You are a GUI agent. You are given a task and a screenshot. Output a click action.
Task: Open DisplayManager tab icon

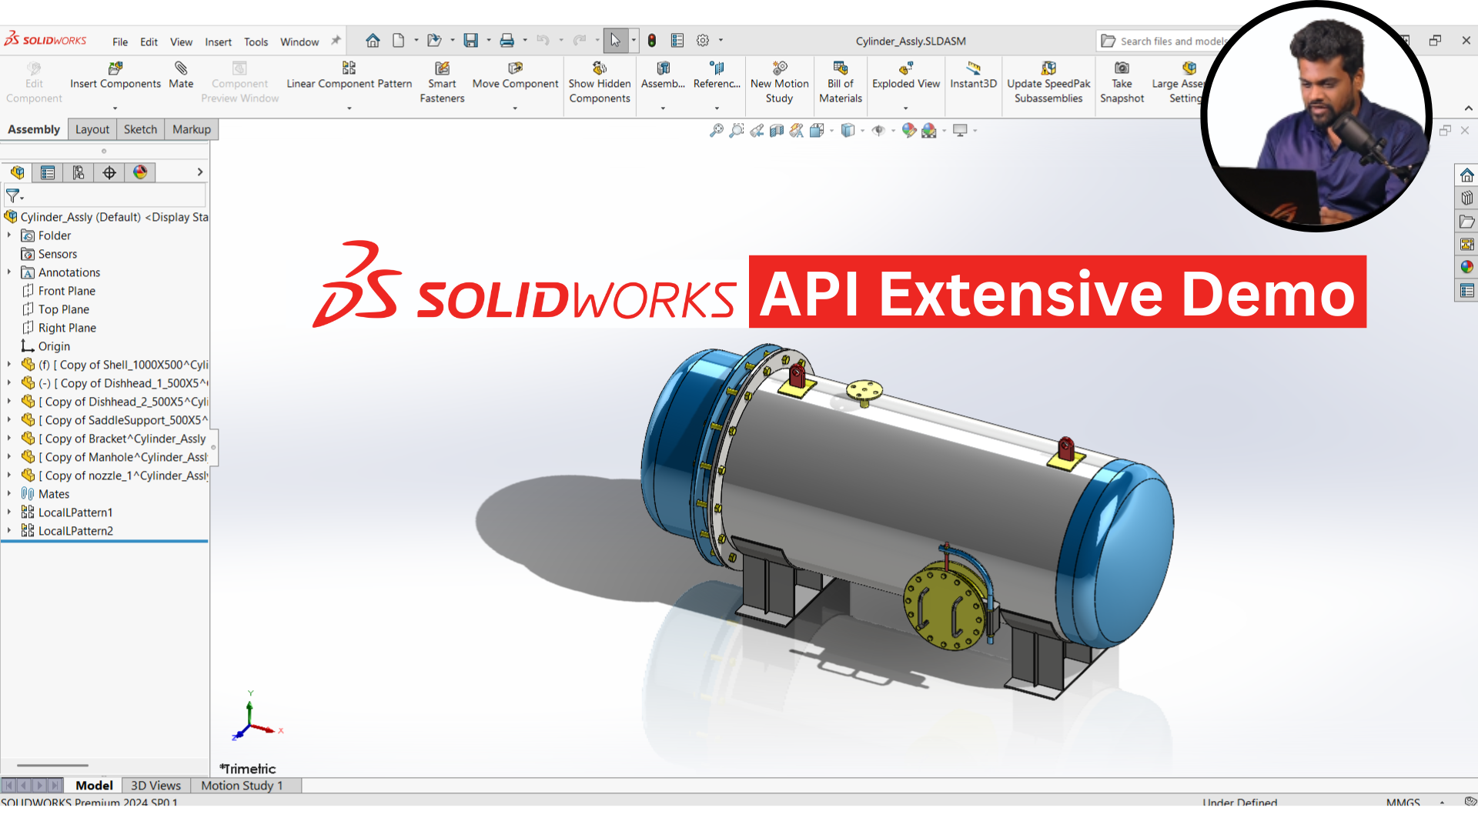[140, 172]
